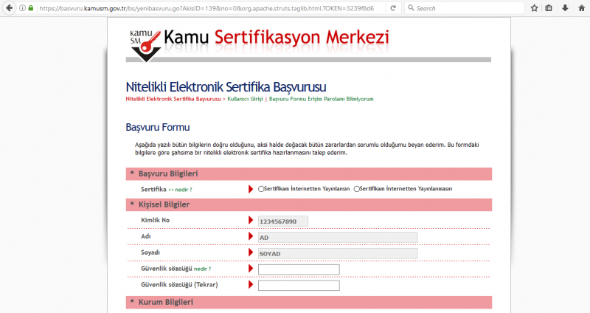This screenshot has height=313, width=590.
Task: Reload the page with the refresh icon
Action: click(x=393, y=8)
